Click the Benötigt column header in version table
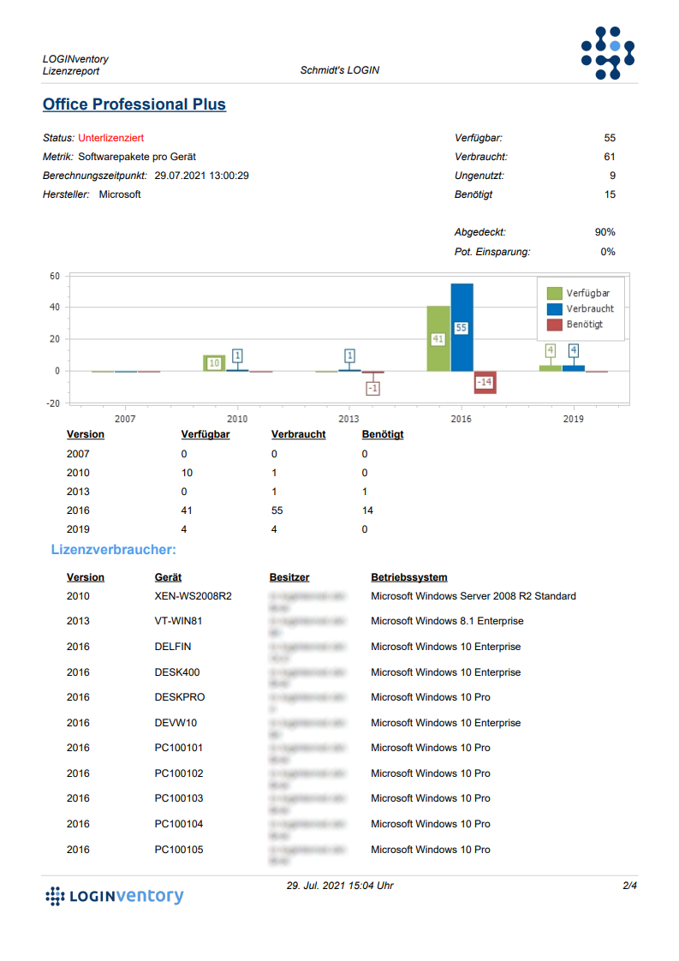The width and height of the screenshot is (679, 961). click(383, 434)
